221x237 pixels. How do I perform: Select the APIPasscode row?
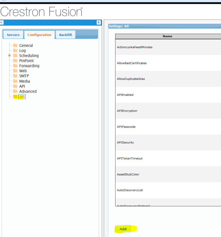click(168, 127)
